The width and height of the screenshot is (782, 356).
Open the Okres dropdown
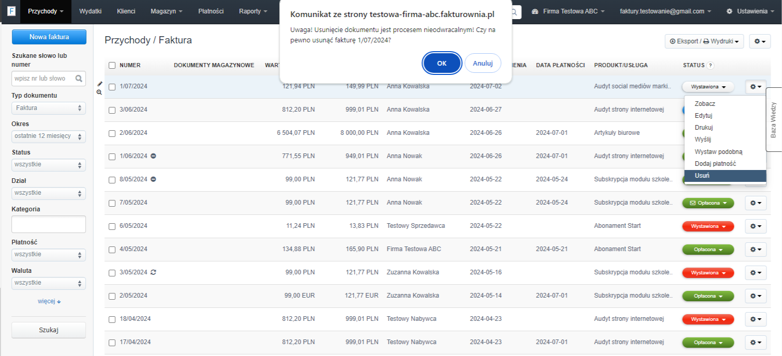click(49, 136)
